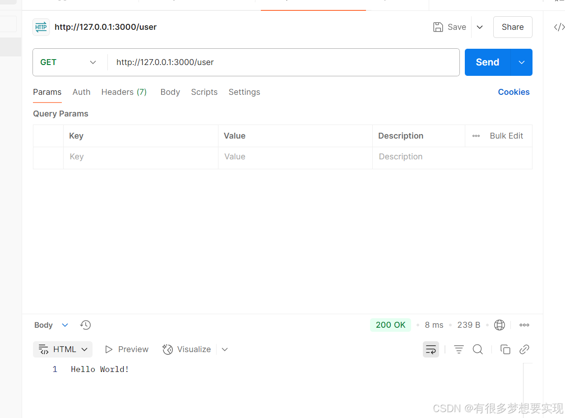Click the HTTP request type icon
This screenshot has height=418, width=565.
coord(41,27)
